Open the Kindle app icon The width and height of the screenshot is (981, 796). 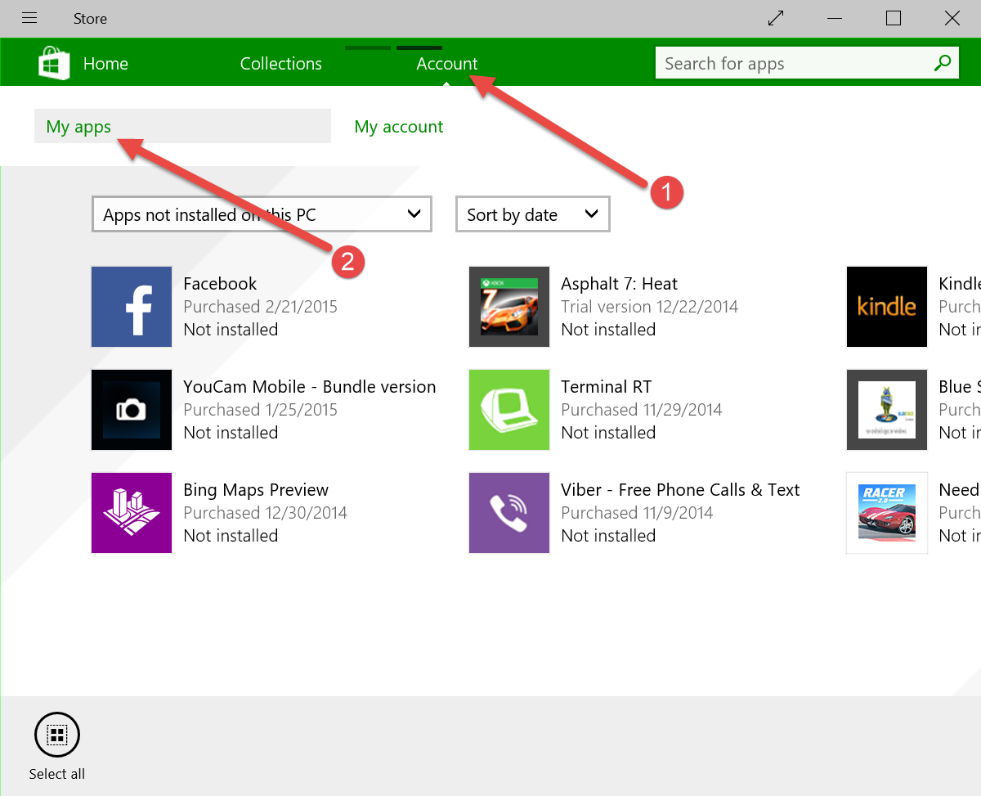tap(887, 307)
